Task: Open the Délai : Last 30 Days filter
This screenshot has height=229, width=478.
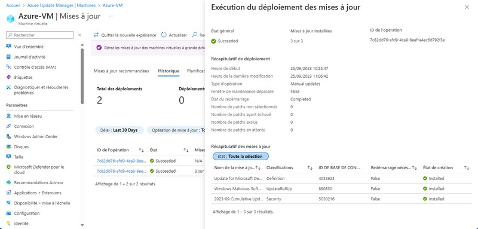Action: (x=119, y=130)
